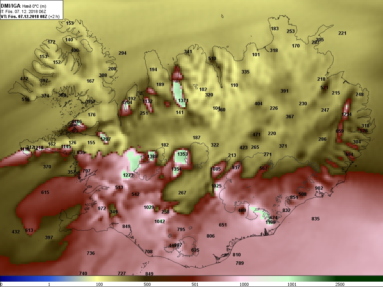
Task: Click the map value 400 in the Westfjords
Action: pos(75,50)
